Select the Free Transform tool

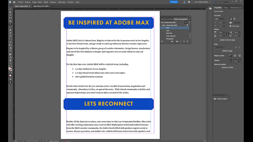point(10,45)
